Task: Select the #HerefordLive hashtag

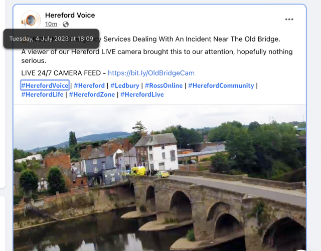Action: 142,95
